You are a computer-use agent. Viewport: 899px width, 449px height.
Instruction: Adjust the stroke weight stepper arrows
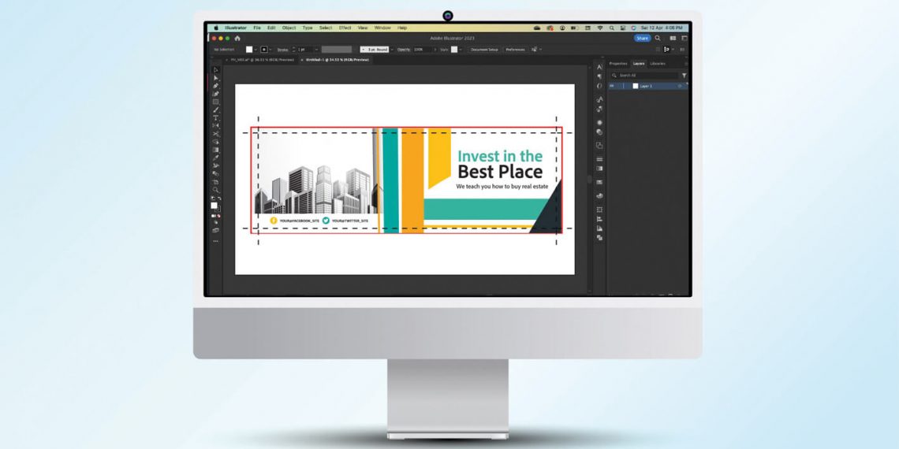293,50
